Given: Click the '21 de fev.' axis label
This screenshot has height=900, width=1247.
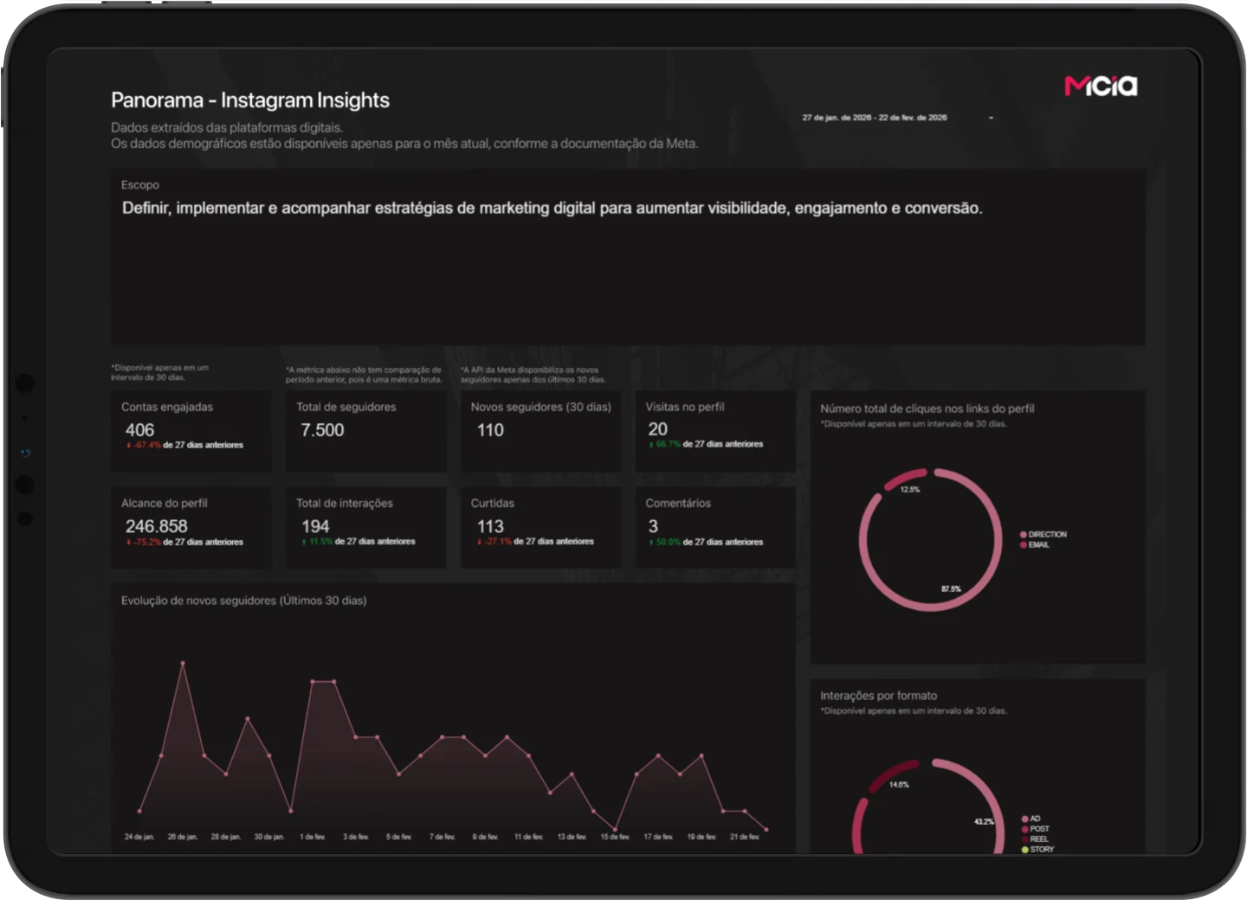Looking at the screenshot, I should pyautogui.click(x=745, y=837).
